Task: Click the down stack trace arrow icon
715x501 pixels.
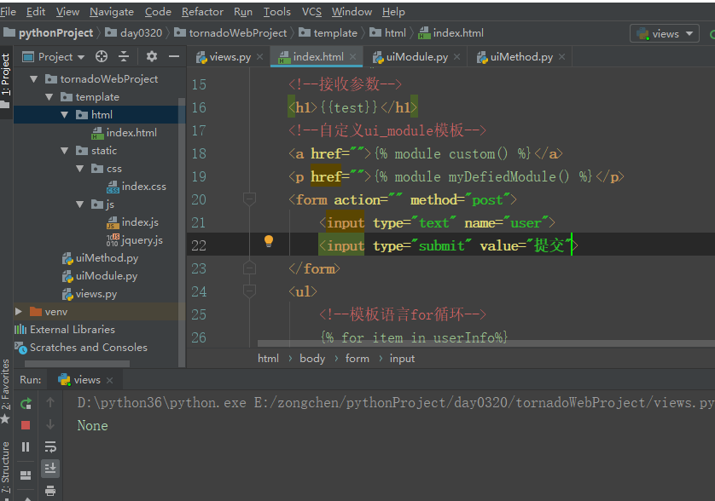Action: pos(50,424)
